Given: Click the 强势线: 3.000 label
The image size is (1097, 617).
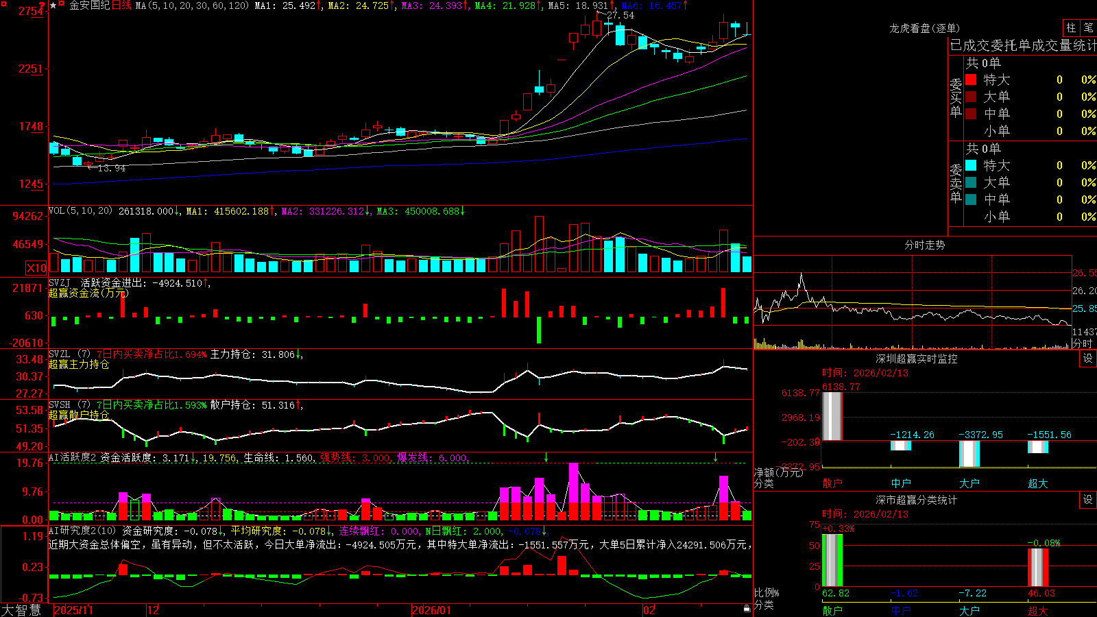Looking at the screenshot, I should point(355,458).
